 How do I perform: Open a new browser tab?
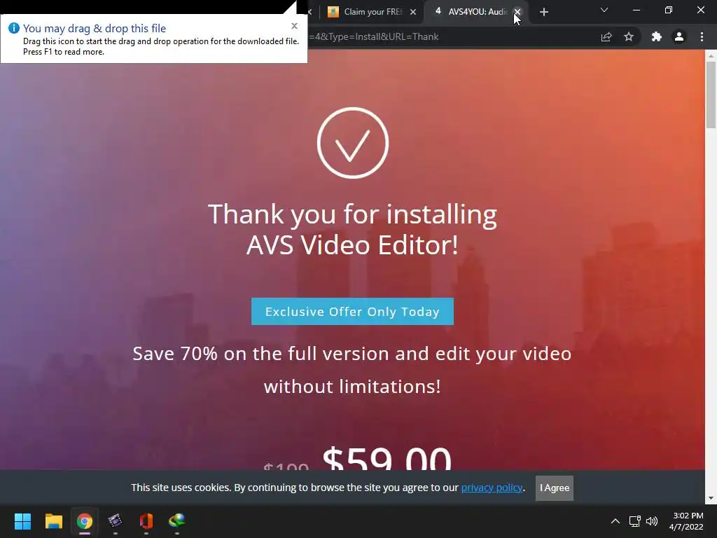[543, 12]
